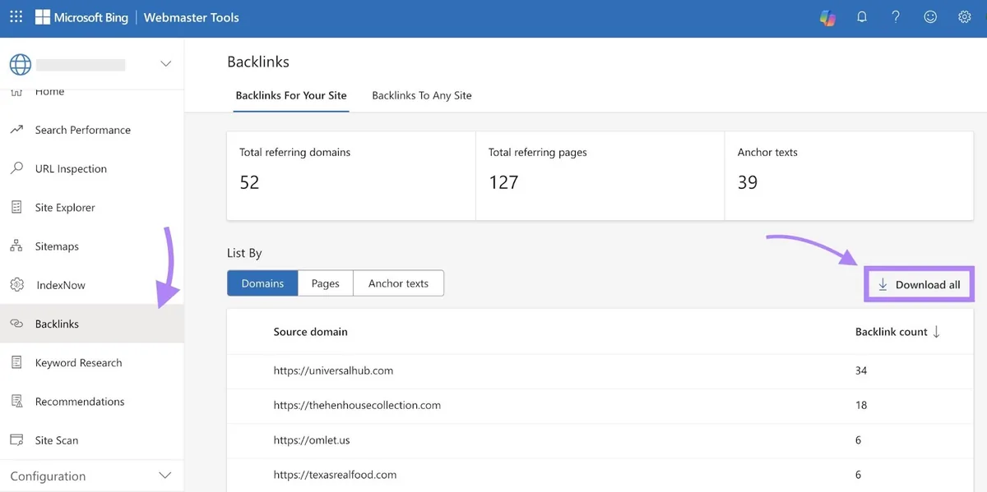Click the Recommendations icon
This screenshot has width=987, height=492.
[x=16, y=402]
